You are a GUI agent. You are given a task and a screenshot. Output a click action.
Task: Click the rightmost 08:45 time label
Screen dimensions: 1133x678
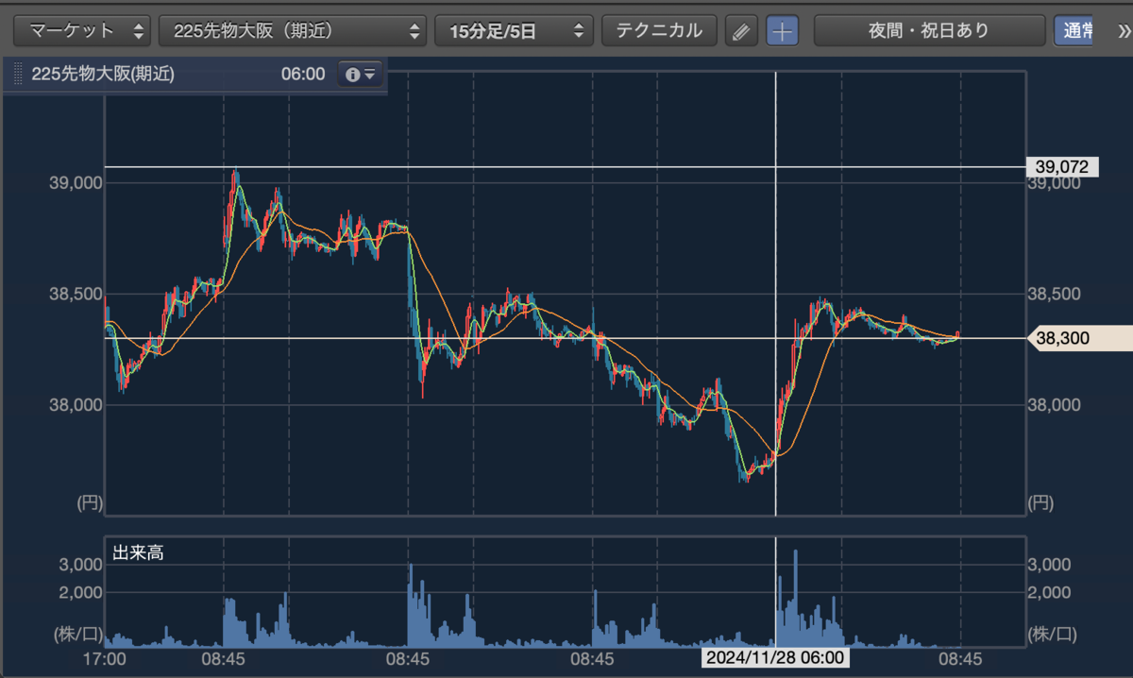pyautogui.click(x=960, y=657)
